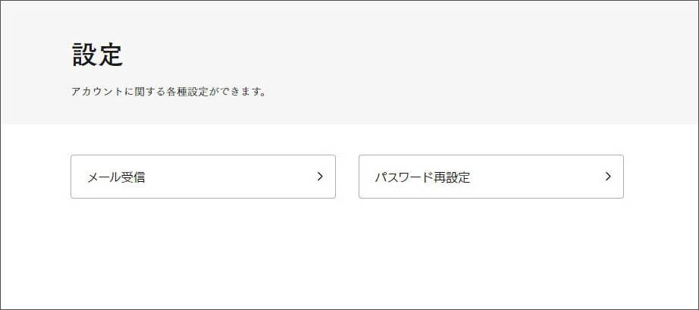Click the アカウントに関する各種設定 description text
The image size is (699, 310).
point(168,92)
